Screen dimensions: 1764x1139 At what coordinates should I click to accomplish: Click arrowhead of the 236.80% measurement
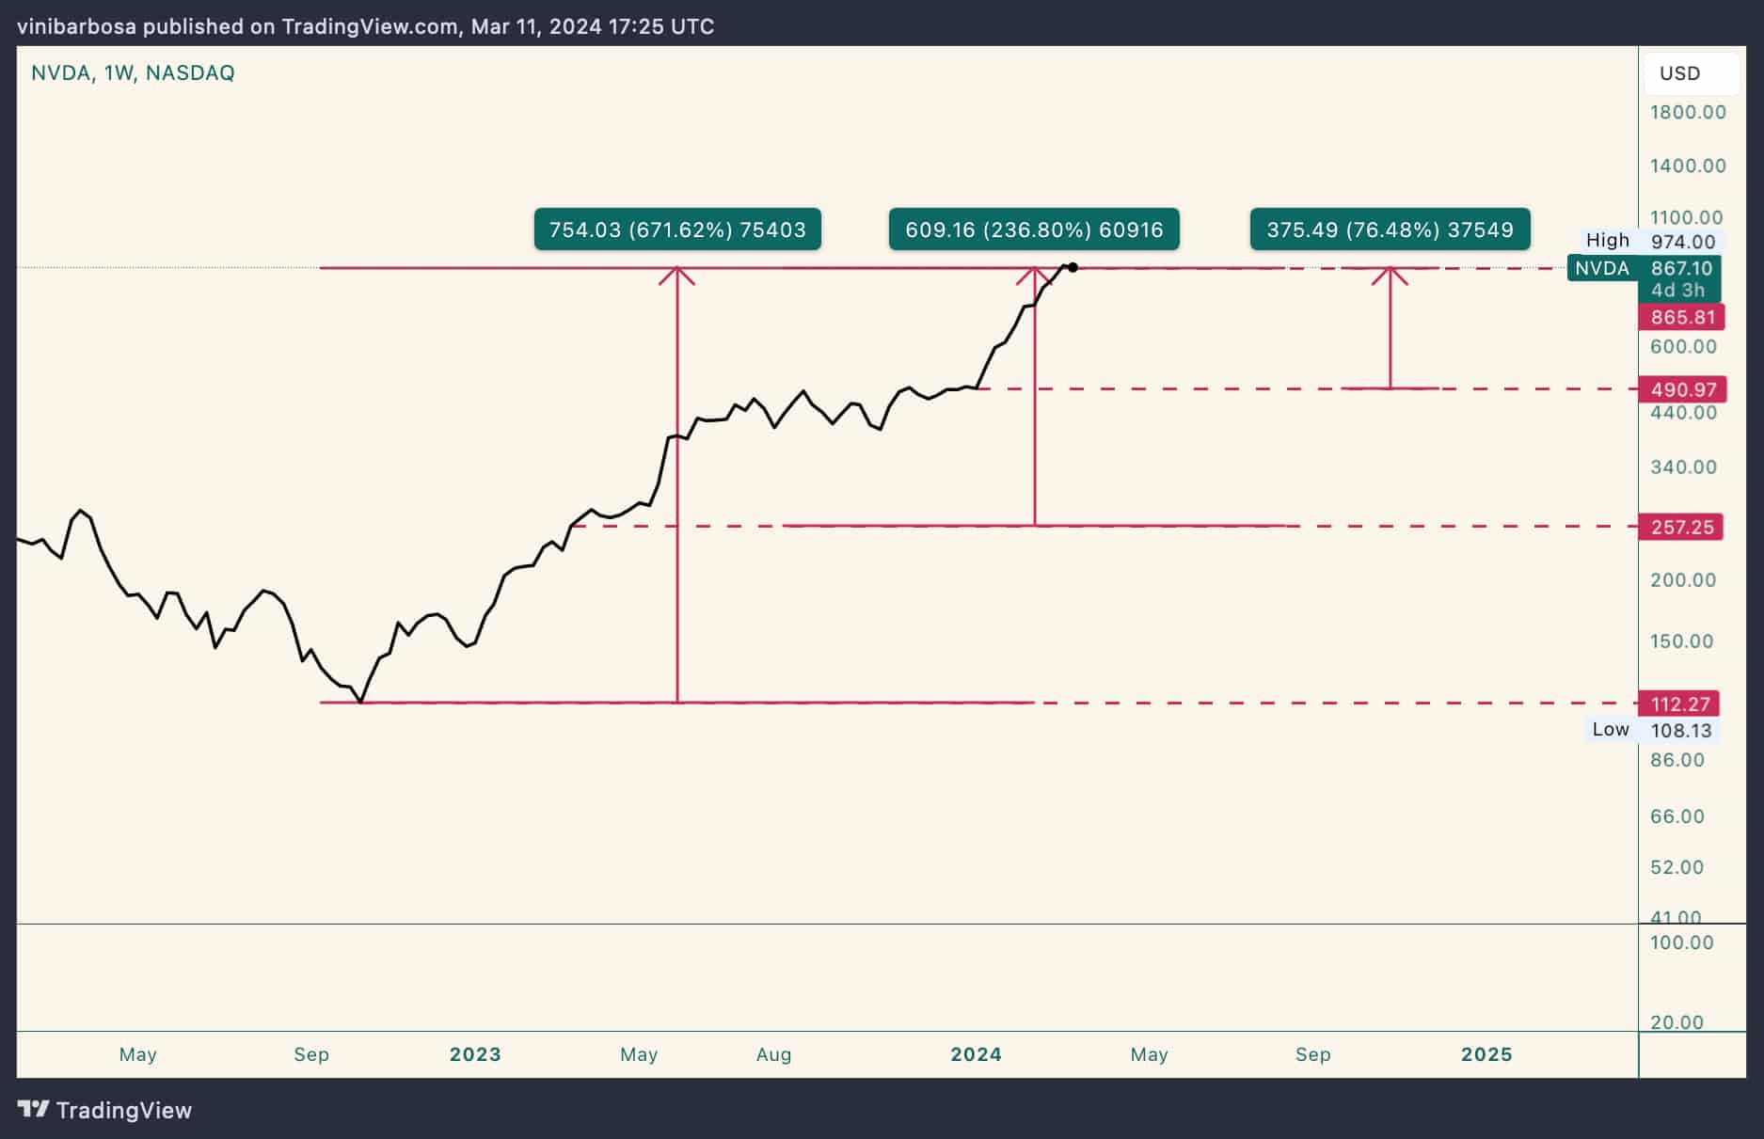click(1035, 275)
